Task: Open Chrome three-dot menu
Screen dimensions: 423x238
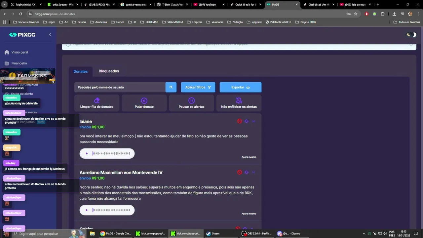Action: 417,14
